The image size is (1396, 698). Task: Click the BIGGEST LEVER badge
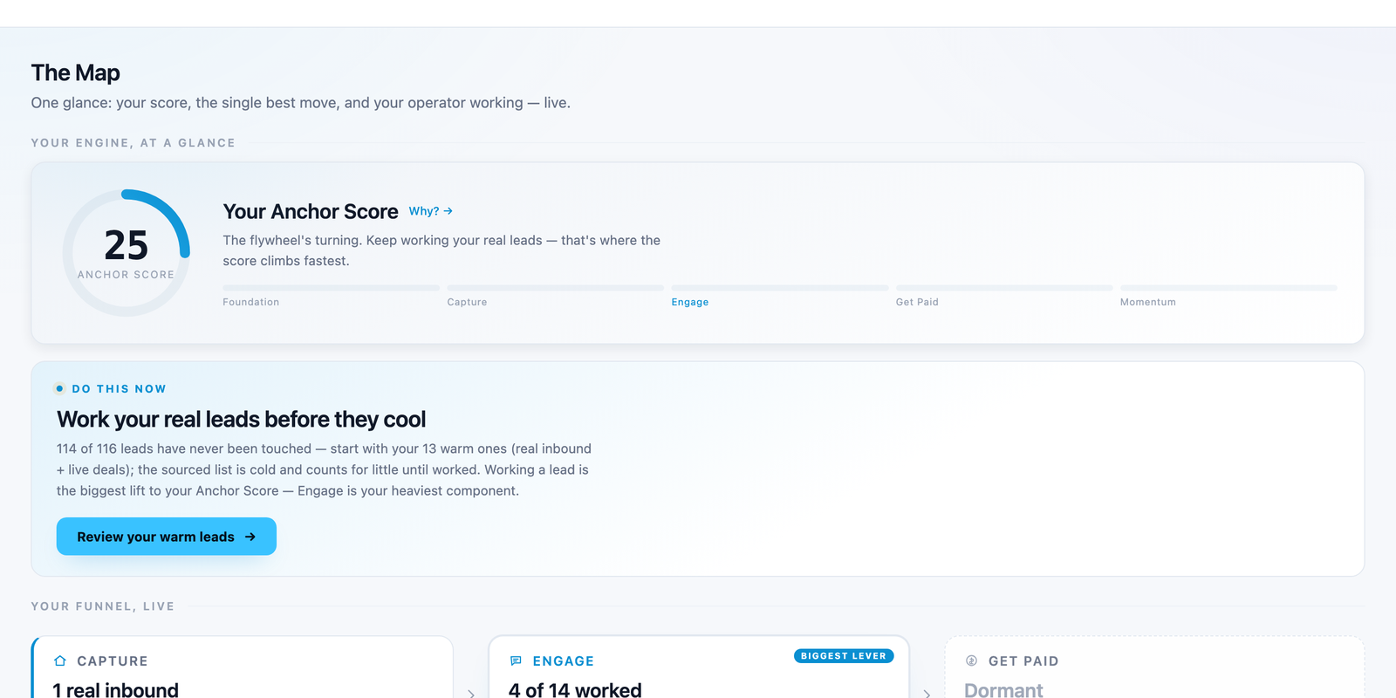point(844,656)
